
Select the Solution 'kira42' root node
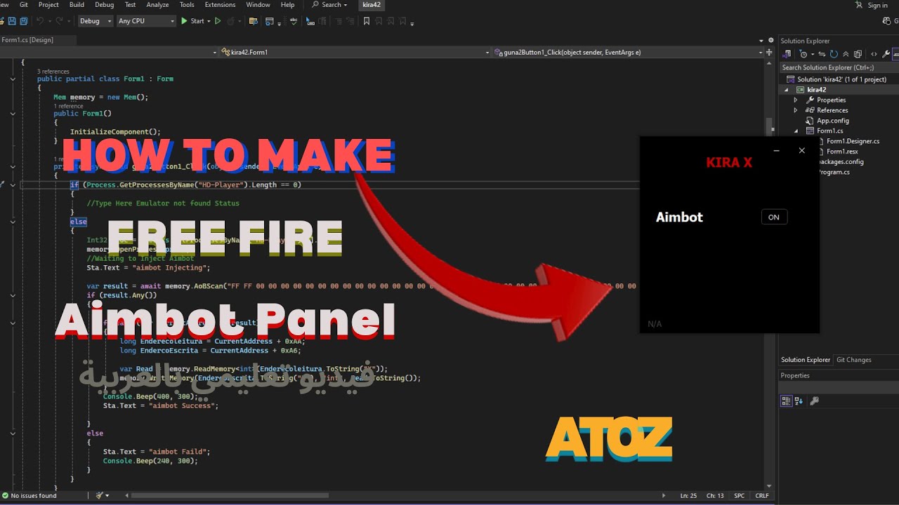pos(841,79)
